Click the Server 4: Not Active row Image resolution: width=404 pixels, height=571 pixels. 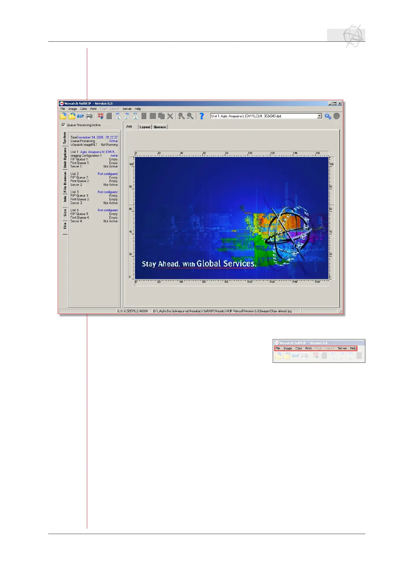click(94, 221)
